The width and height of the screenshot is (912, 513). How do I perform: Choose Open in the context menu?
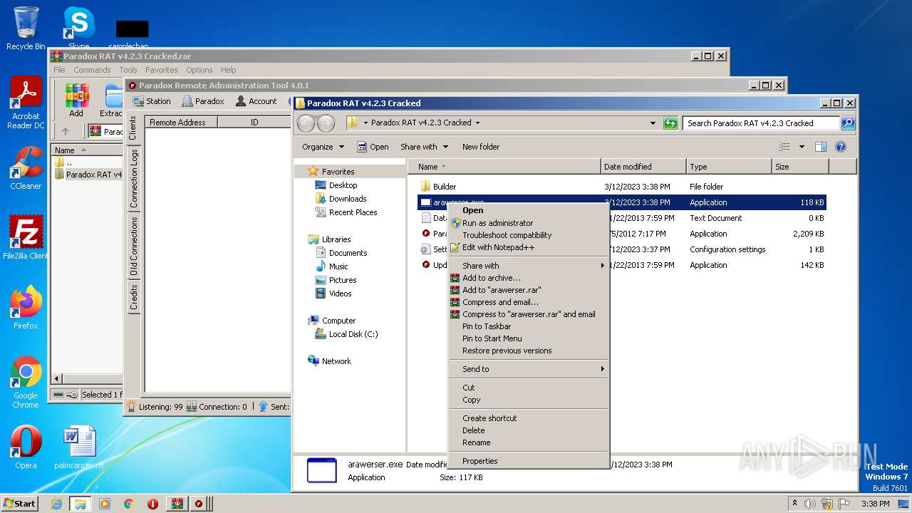tap(528, 210)
